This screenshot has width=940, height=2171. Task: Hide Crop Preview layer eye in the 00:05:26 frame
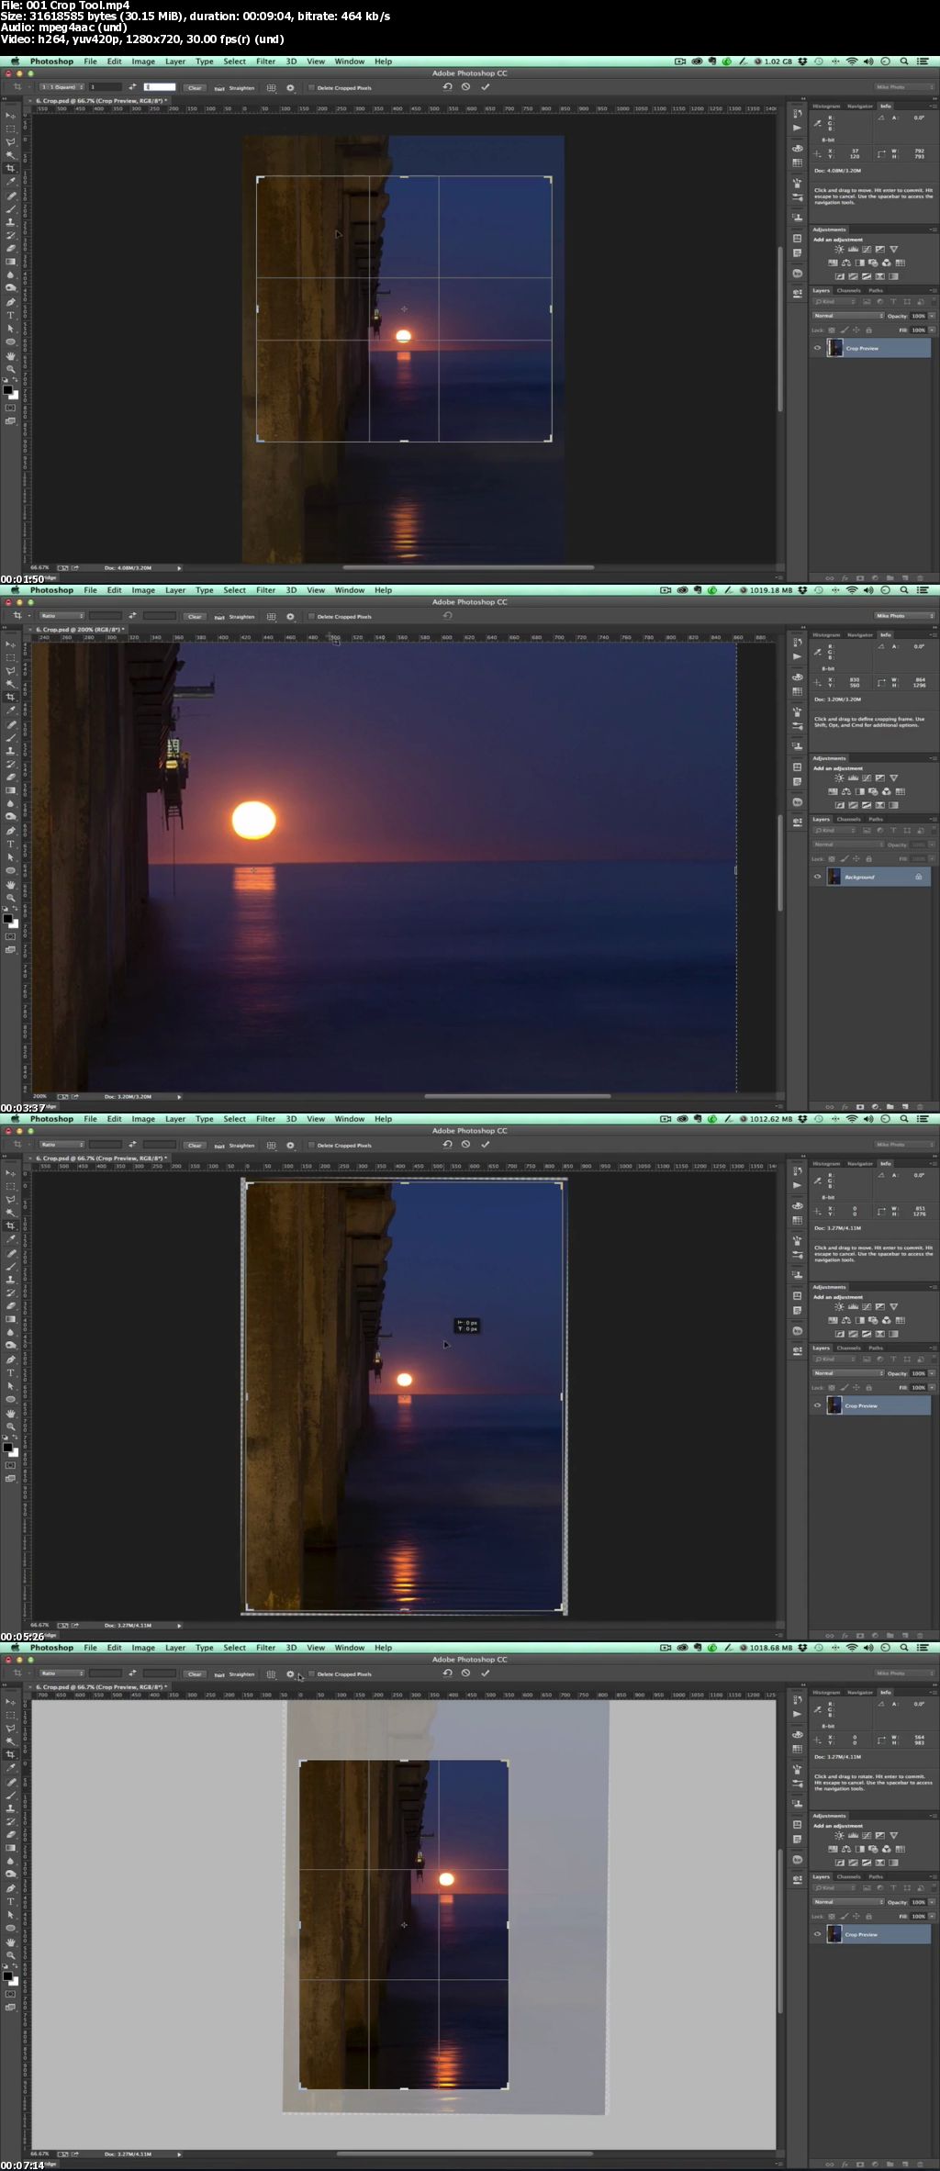pos(817,1405)
